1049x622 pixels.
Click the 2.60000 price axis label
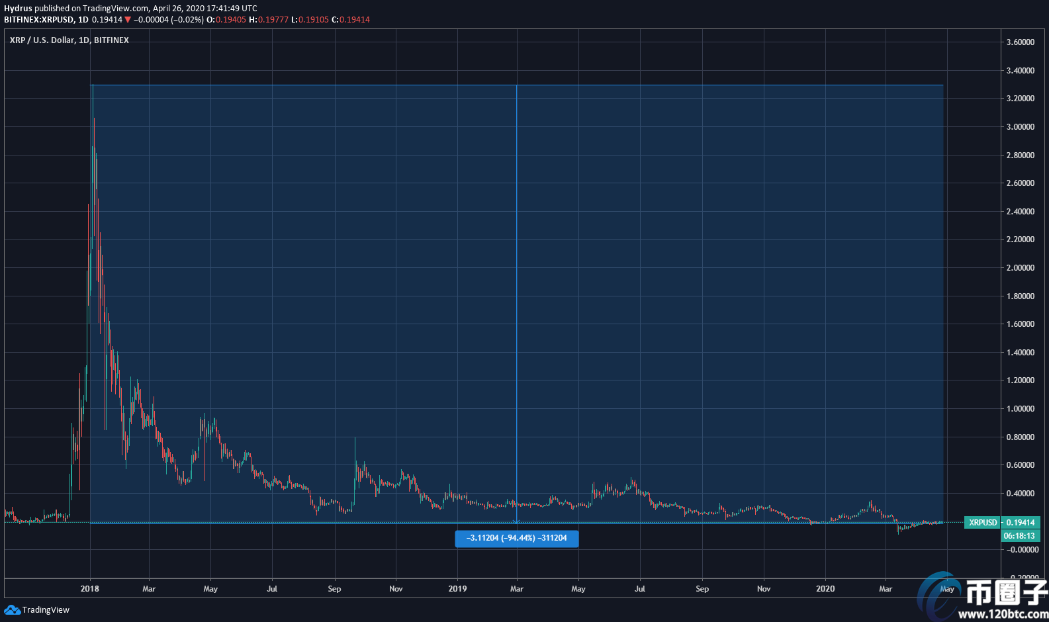pyautogui.click(x=1021, y=183)
